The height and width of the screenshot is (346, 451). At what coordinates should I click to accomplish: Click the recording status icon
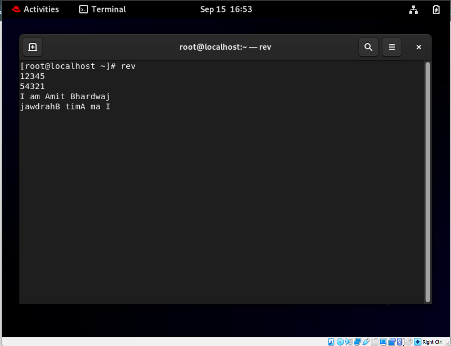[x=392, y=341]
